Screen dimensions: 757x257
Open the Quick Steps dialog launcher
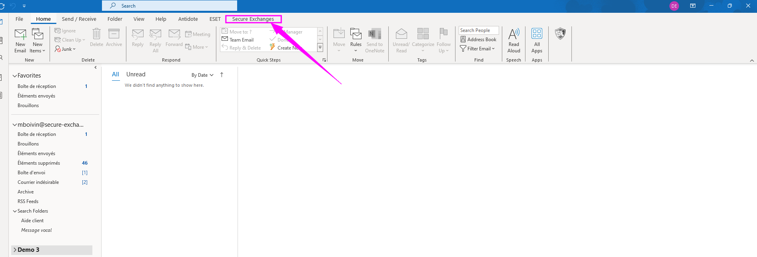[324, 60]
